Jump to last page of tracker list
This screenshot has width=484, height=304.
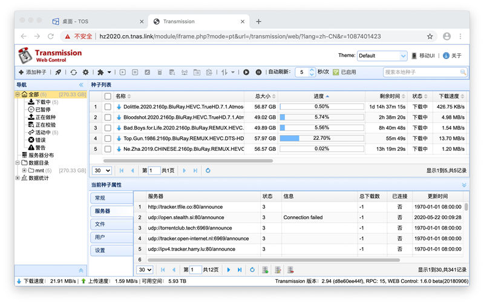pyautogui.click(x=240, y=269)
